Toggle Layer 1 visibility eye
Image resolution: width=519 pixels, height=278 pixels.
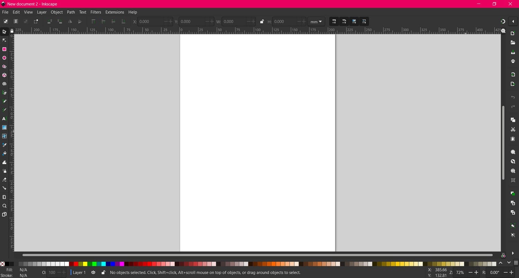(93, 272)
